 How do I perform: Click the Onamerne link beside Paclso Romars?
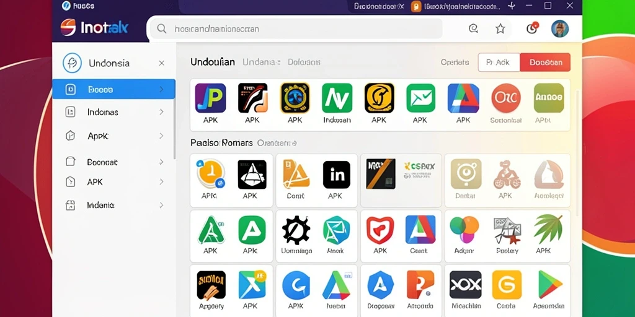tap(277, 143)
